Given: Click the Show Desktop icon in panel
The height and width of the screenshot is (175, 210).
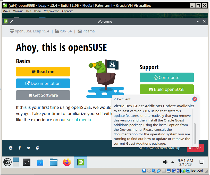Looking at the screenshot, I should click(x=201, y=162).
